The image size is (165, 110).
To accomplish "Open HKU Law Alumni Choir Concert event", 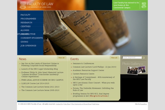I will [94, 84].
